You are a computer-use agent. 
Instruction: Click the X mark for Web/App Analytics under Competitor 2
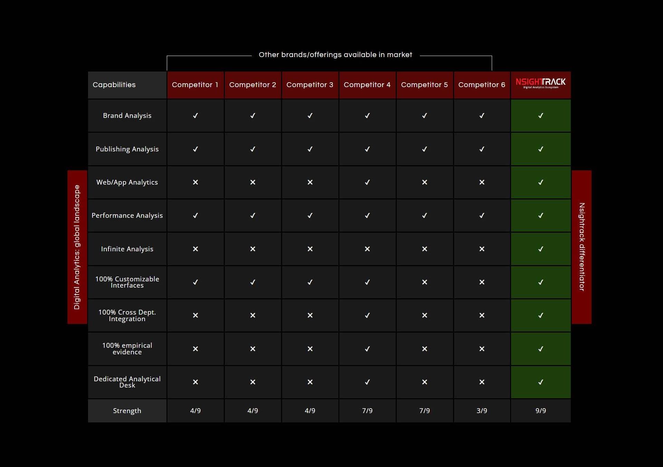(252, 182)
